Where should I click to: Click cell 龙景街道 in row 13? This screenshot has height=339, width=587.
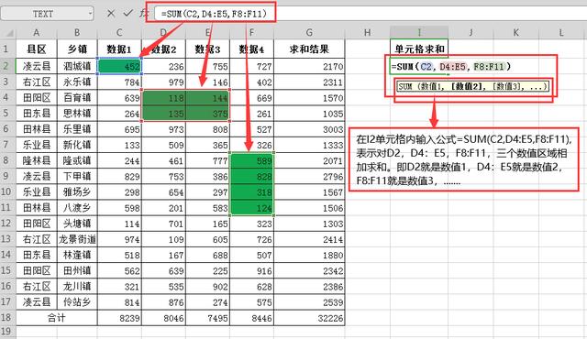coord(77,239)
